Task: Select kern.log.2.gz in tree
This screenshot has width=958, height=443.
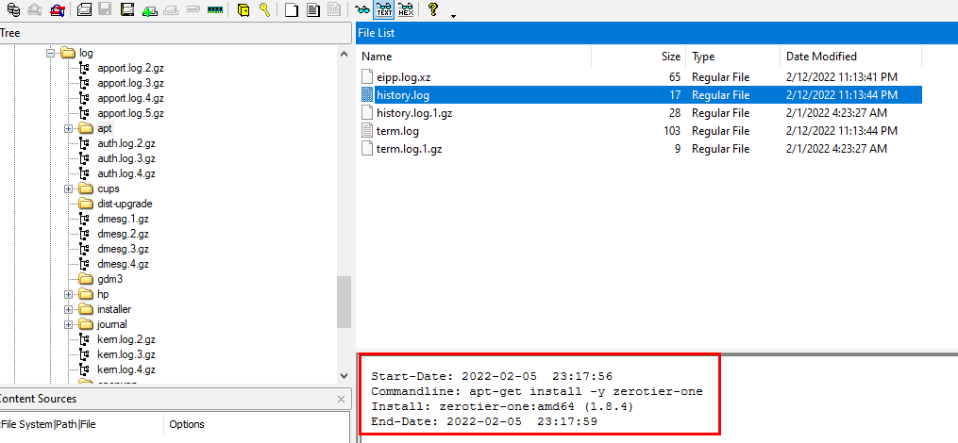Action: click(x=126, y=339)
